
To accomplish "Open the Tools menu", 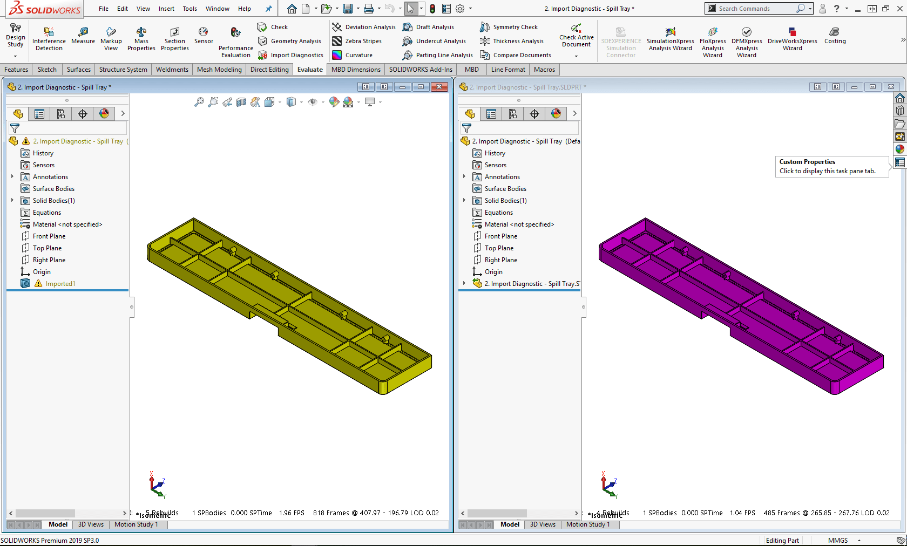I will pyautogui.click(x=189, y=9).
